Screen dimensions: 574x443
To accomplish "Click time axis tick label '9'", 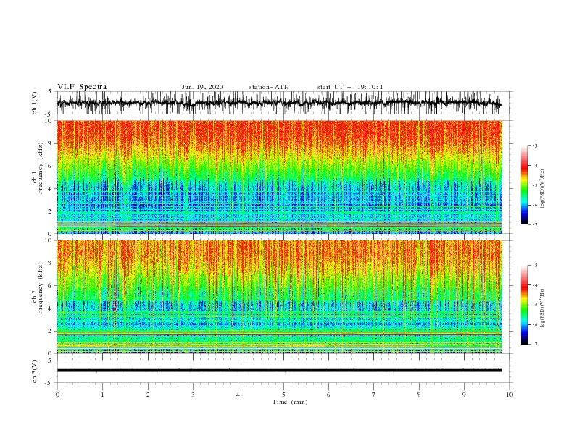I will point(464,395).
